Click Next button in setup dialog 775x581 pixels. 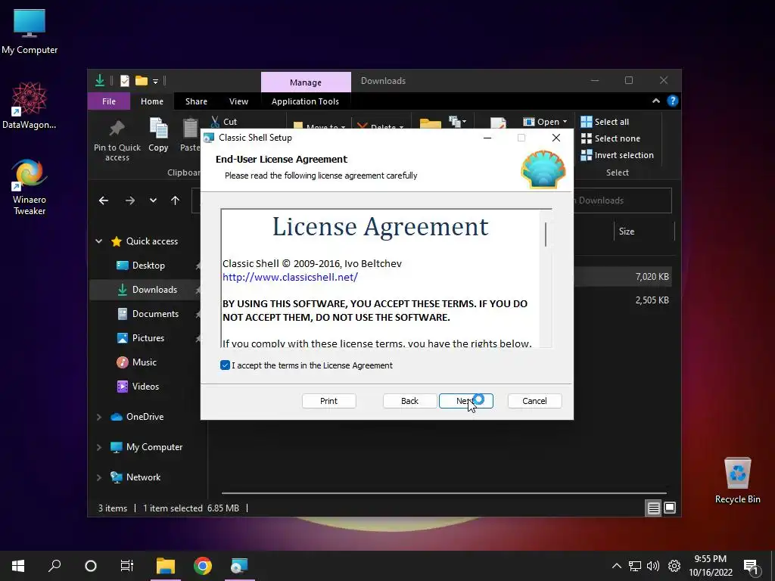(x=465, y=401)
